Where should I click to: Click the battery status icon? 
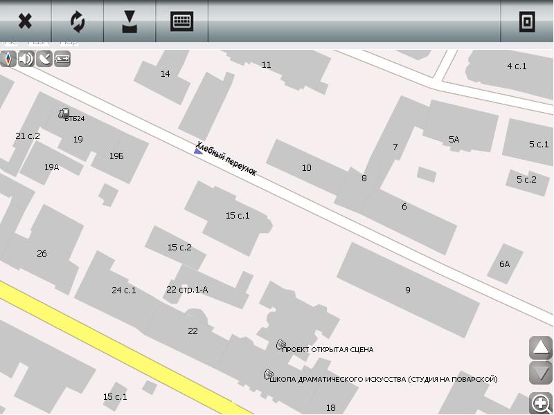click(62, 59)
